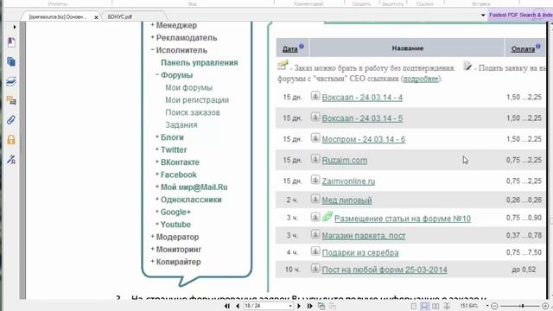Click the order icon beside Мед липовый
Viewport: 553px width, 311px height.
tap(315, 199)
